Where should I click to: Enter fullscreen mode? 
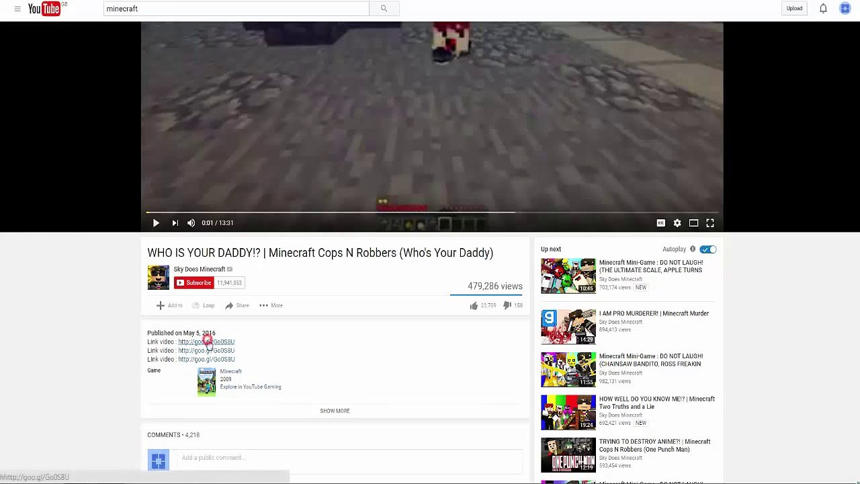pos(710,223)
